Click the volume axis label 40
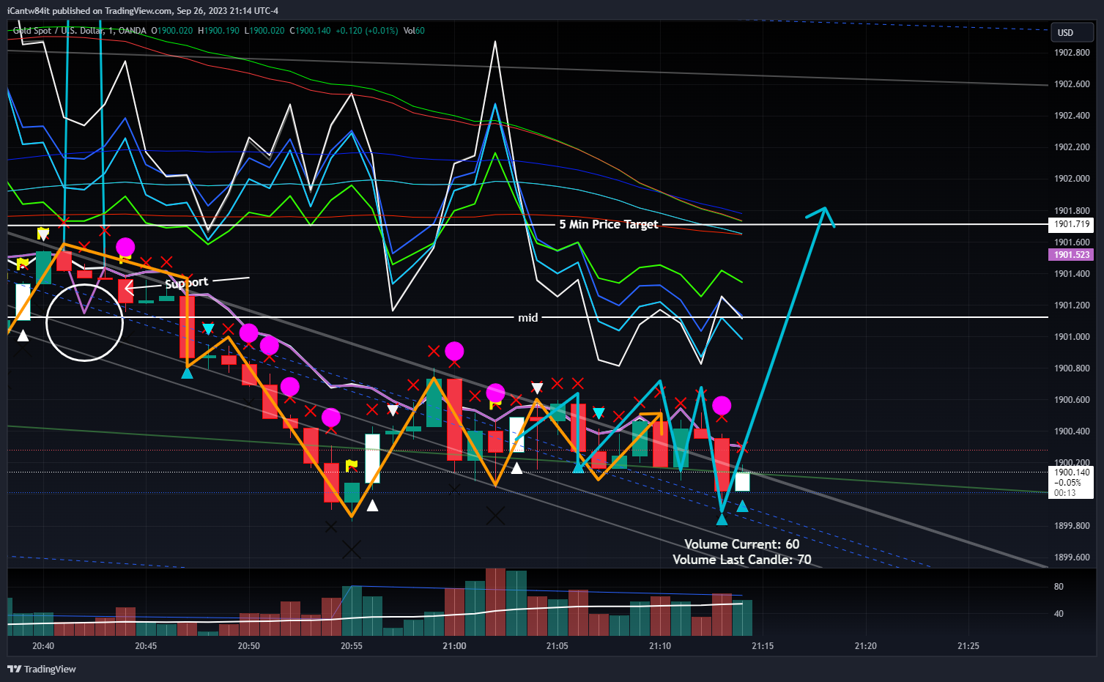The height and width of the screenshot is (682, 1104). click(1059, 614)
